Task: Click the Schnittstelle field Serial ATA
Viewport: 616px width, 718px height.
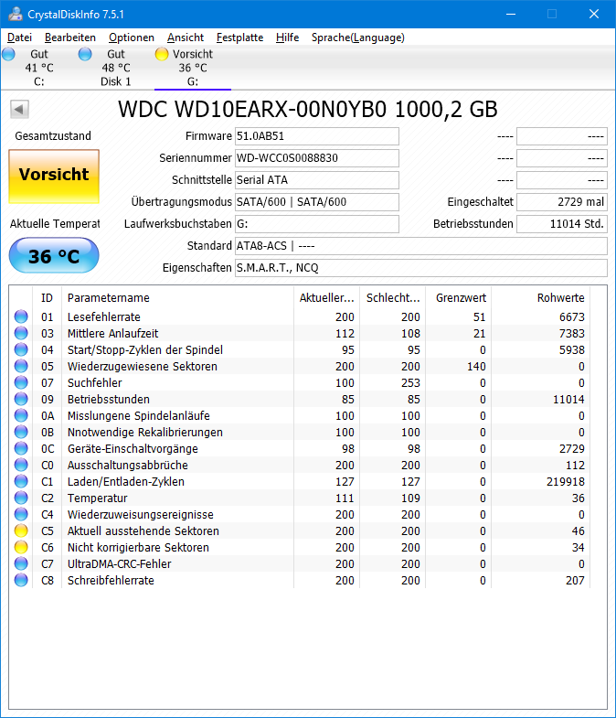Action: click(x=317, y=180)
